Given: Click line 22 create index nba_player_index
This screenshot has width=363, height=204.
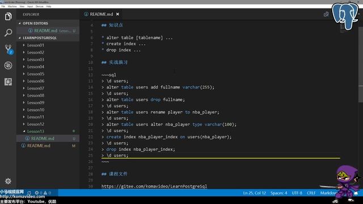Looking at the screenshot, I should point(166,137).
